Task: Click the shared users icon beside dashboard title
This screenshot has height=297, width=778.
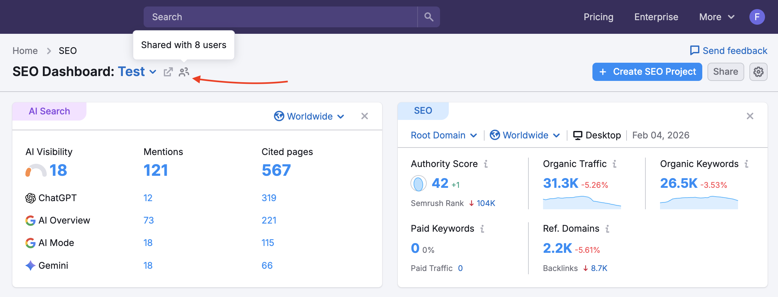Action: pos(184,72)
